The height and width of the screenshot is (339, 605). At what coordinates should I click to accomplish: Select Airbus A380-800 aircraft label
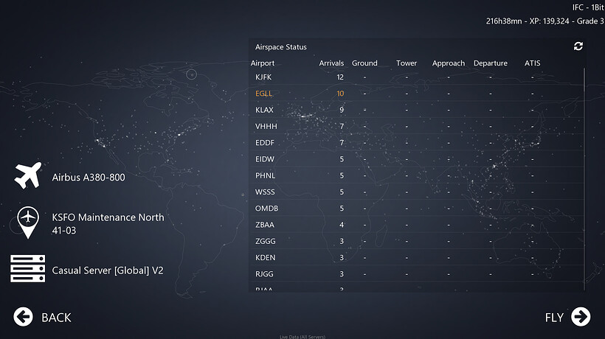pos(89,177)
